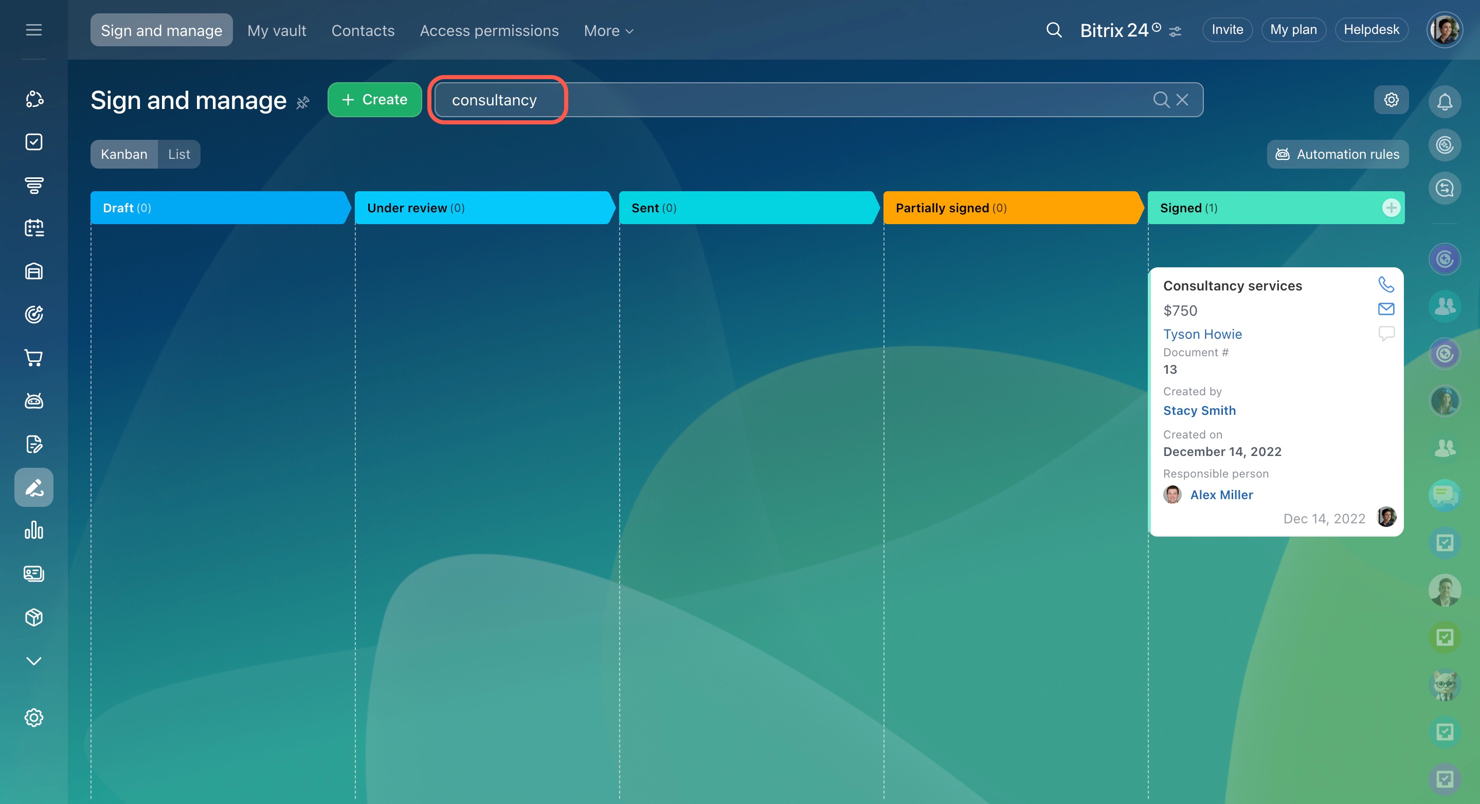Expand more sidebar items chevron
The width and height of the screenshot is (1480, 804).
(34, 661)
